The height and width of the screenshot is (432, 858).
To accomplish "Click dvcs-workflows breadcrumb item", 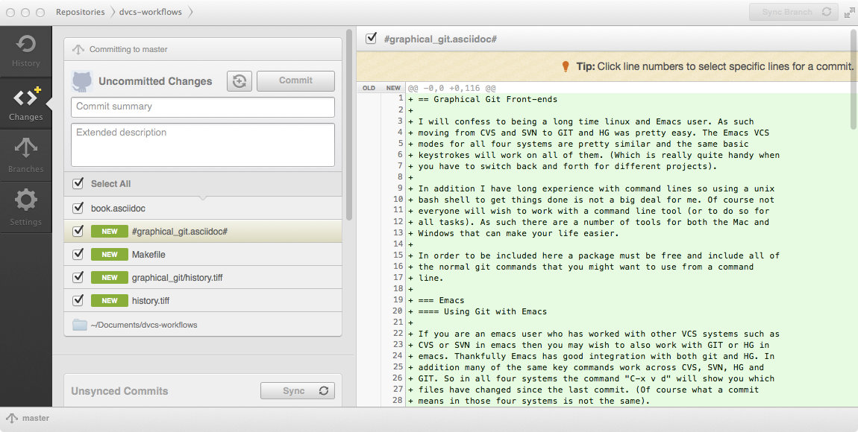I will (151, 12).
